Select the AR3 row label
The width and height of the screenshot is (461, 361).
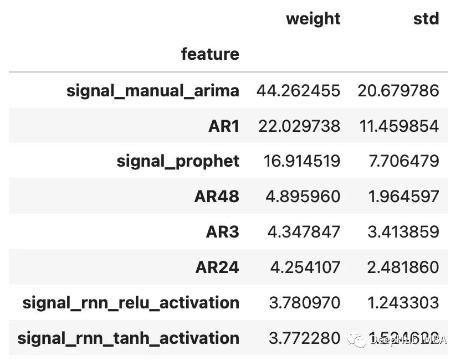tap(223, 232)
